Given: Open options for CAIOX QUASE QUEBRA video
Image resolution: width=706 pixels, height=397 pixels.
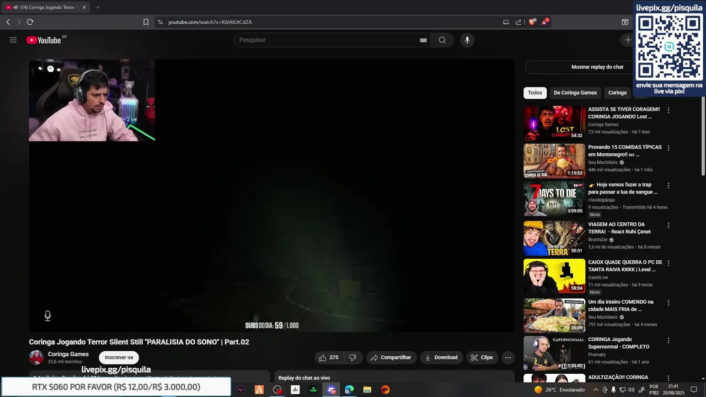Looking at the screenshot, I should (x=668, y=264).
